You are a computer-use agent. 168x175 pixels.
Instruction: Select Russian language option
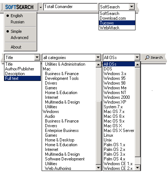pos(18,22)
